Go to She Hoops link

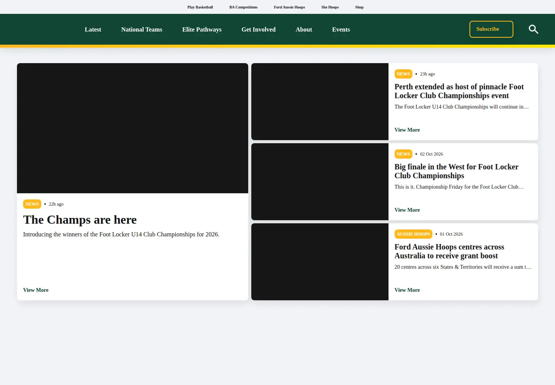(x=330, y=7)
